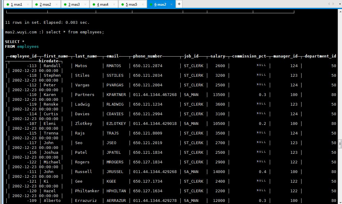Viewport: 342px width, 204px height.
Task: Click phone number '011.44.1344.467268'
Action: click(155, 95)
